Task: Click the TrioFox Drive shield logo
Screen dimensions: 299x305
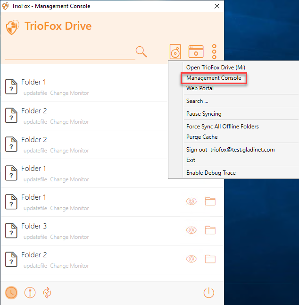Action: tap(12, 27)
